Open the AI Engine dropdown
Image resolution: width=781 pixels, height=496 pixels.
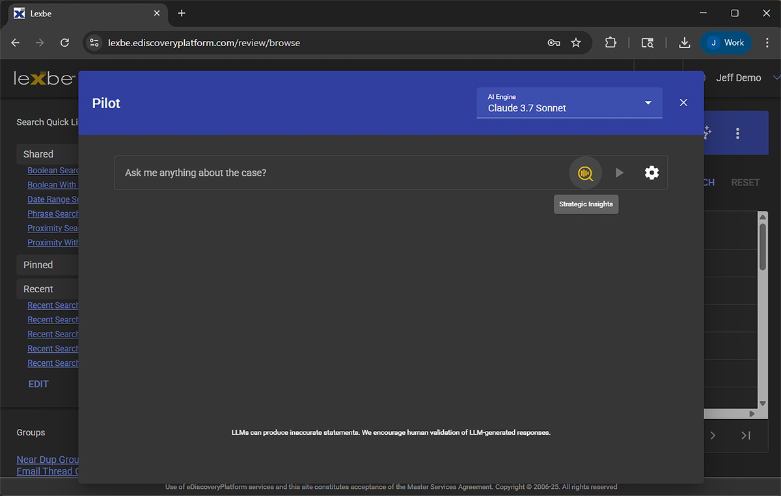569,103
